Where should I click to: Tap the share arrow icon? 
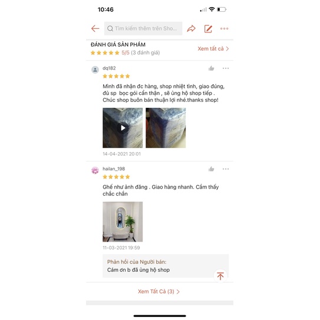click(191, 28)
